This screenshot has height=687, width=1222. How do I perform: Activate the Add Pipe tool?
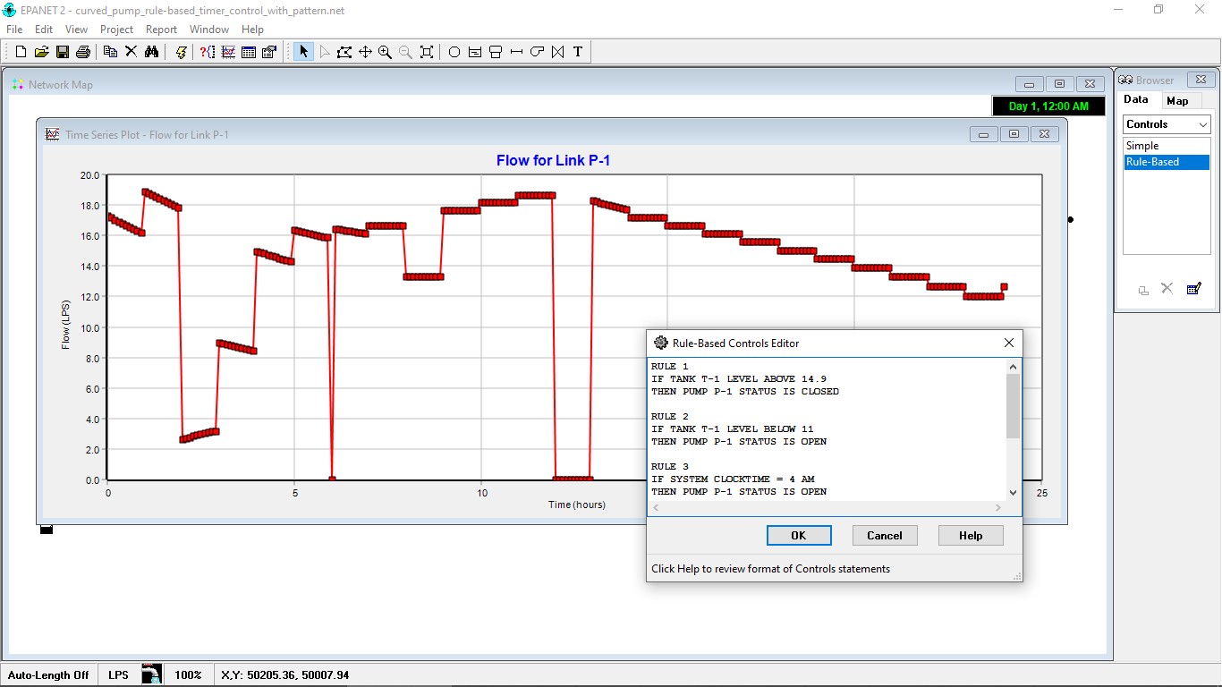point(515,51)
